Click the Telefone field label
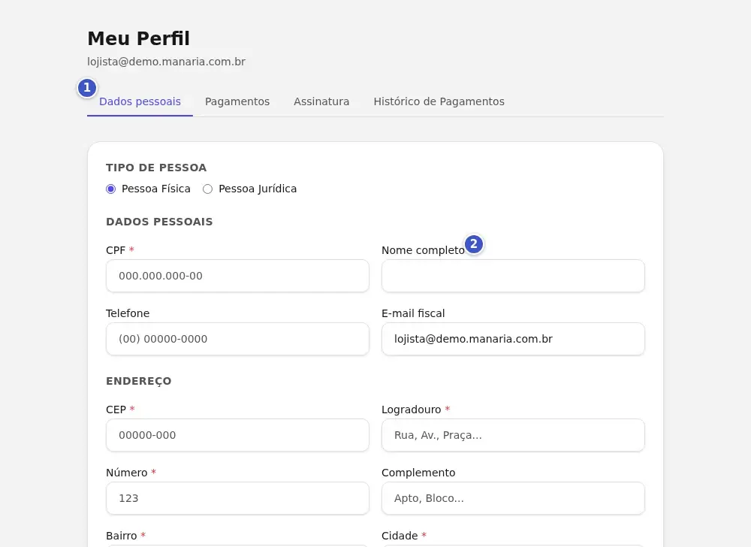 tap(128, 313)
